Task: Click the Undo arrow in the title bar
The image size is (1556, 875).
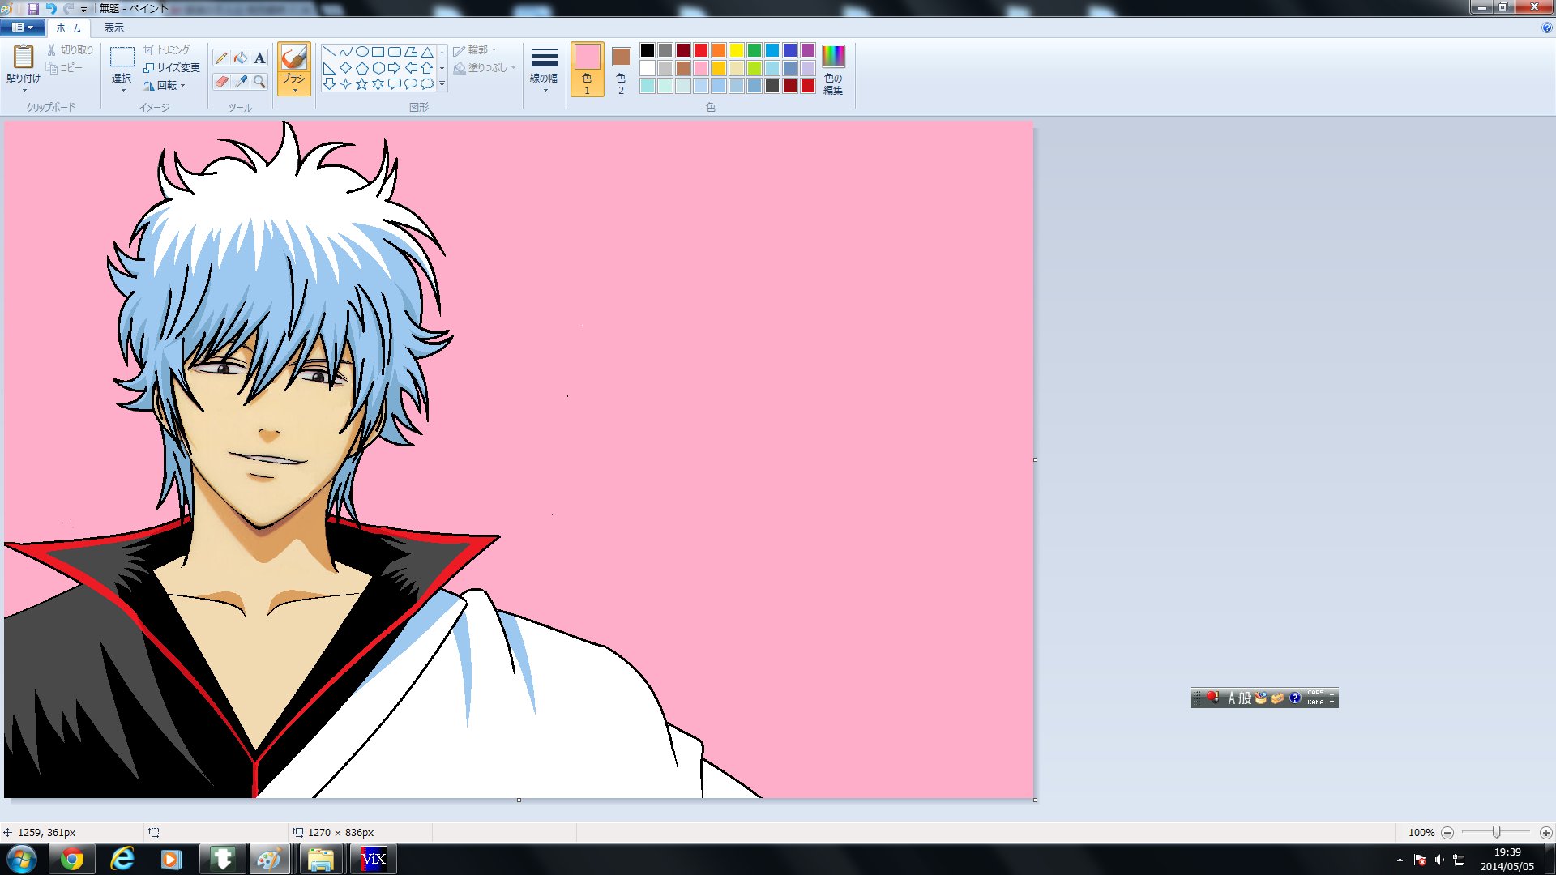Action: pos(50,8)
